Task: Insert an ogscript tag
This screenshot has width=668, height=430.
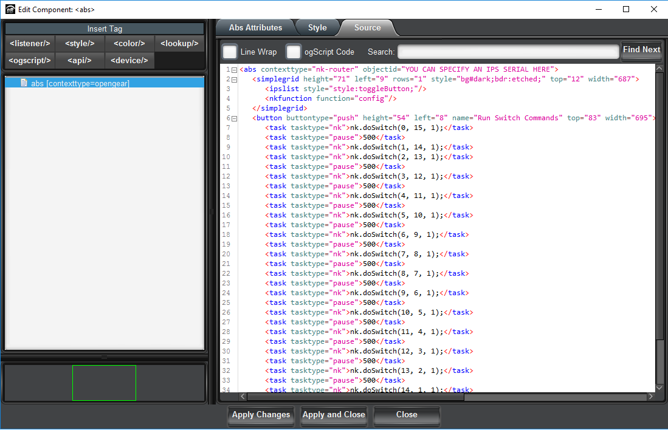Action: [x=30, y=61]
